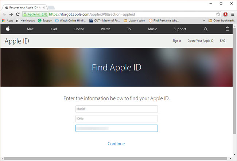Click the Sign In link
The image size is (237, 161).
[x=177, y=41]
